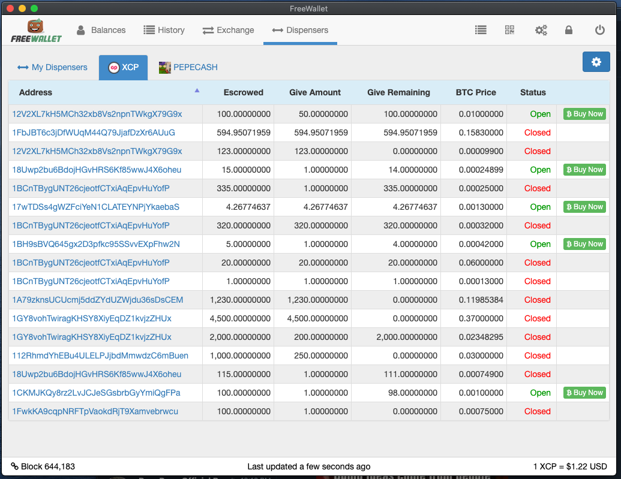Screen dimensions: 621x479
Task: Sort by the Status column header
Action: tap(533, 93)
